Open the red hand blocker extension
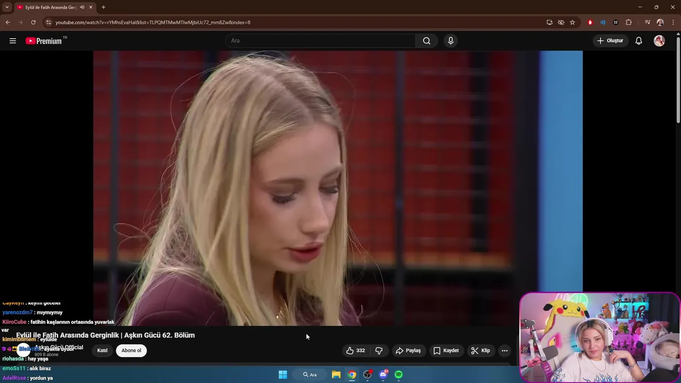This screenshot has width=681, height=383. pos(590,22)
